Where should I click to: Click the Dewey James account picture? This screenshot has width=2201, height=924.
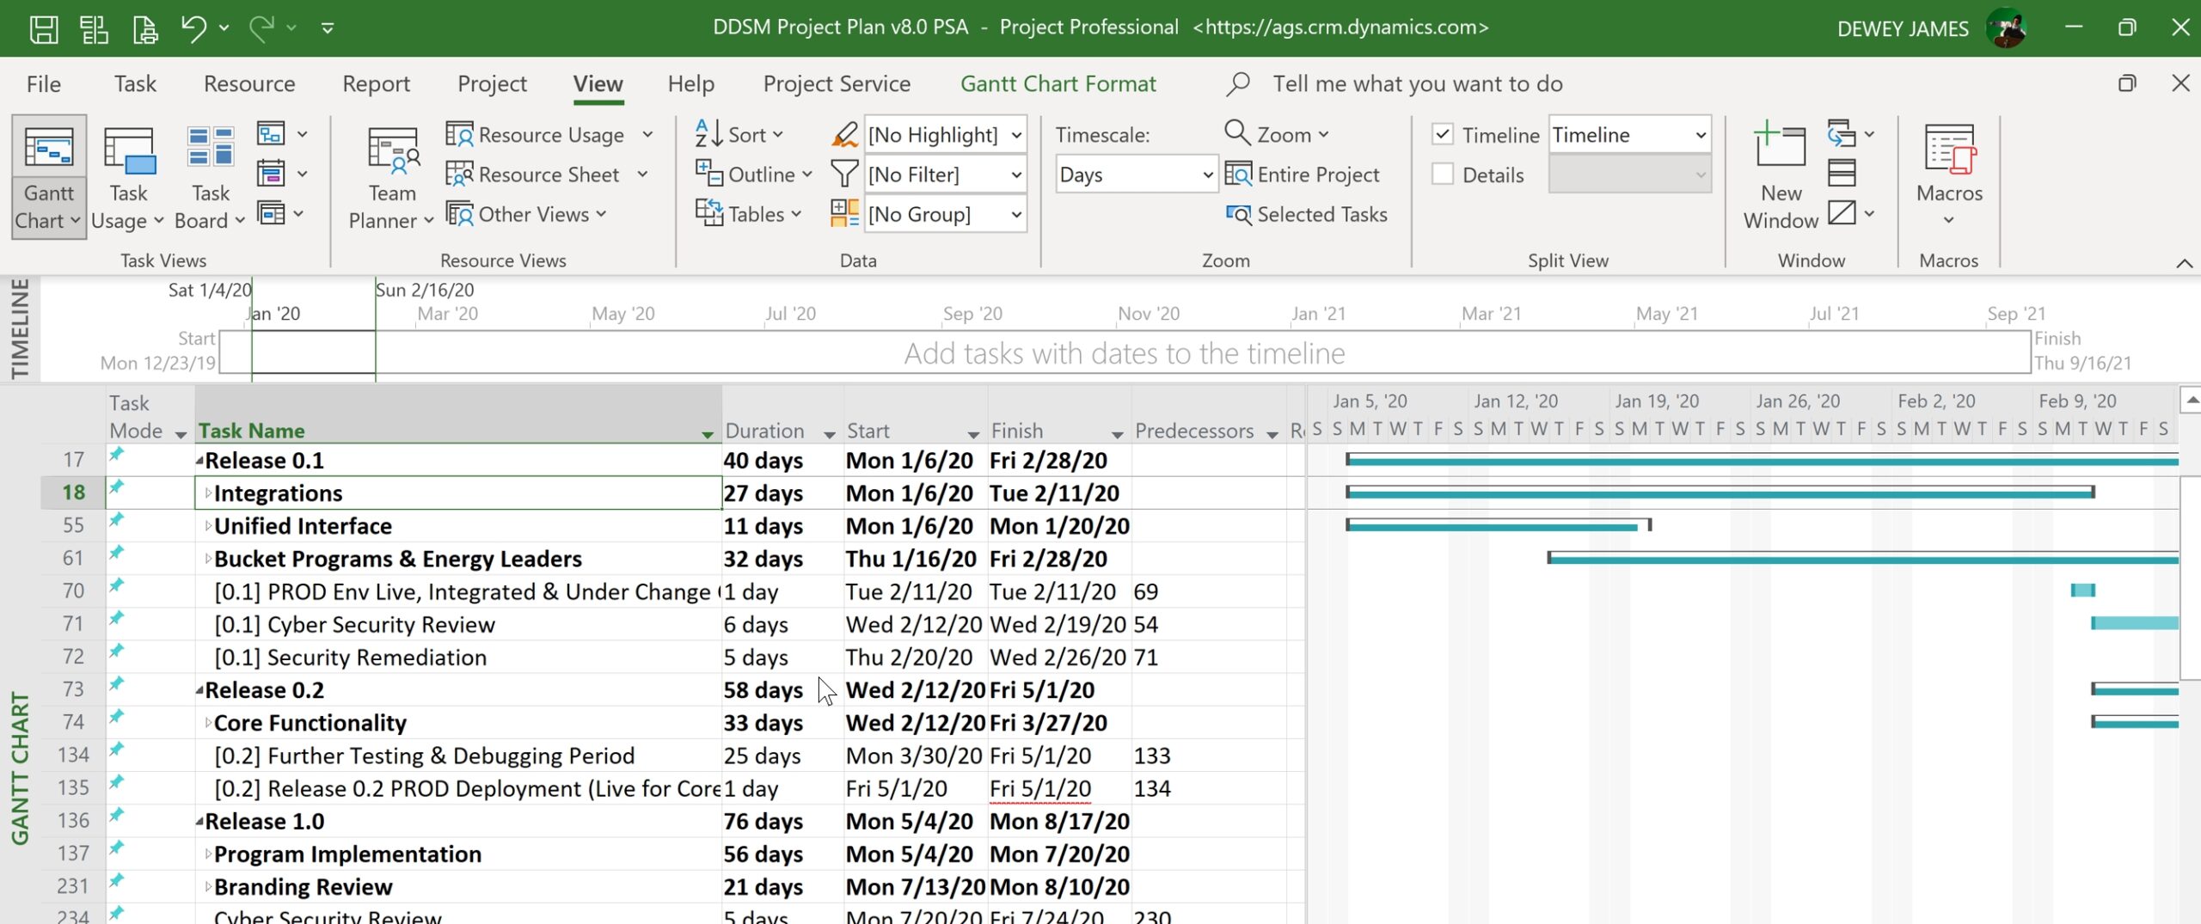tap(2007, 28)
